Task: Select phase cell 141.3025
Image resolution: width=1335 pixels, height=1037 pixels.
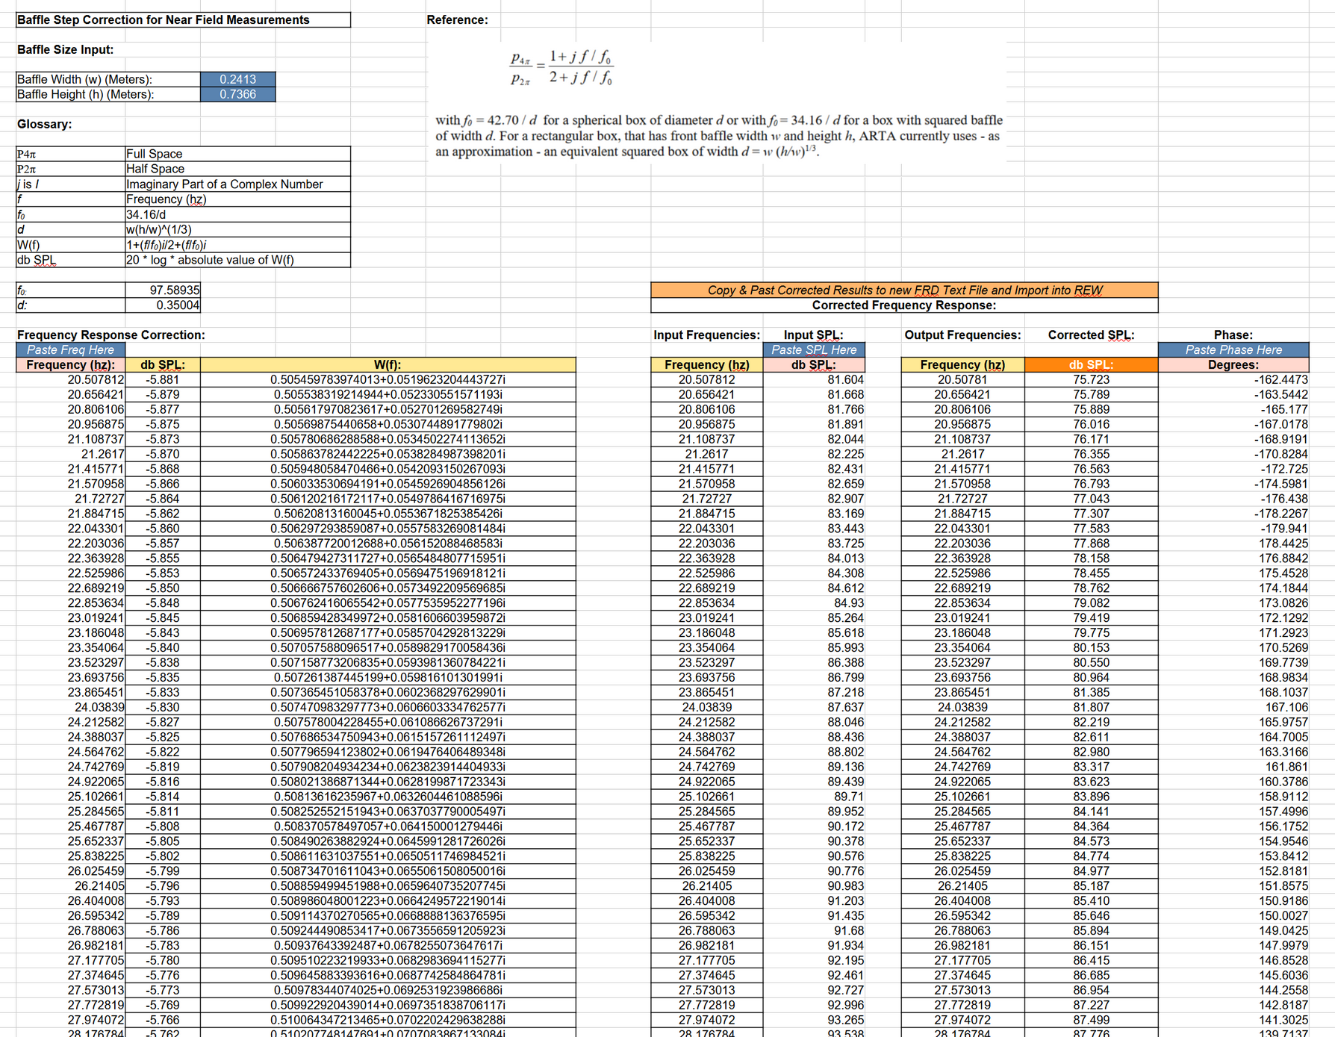Action: (1233, 1020)
